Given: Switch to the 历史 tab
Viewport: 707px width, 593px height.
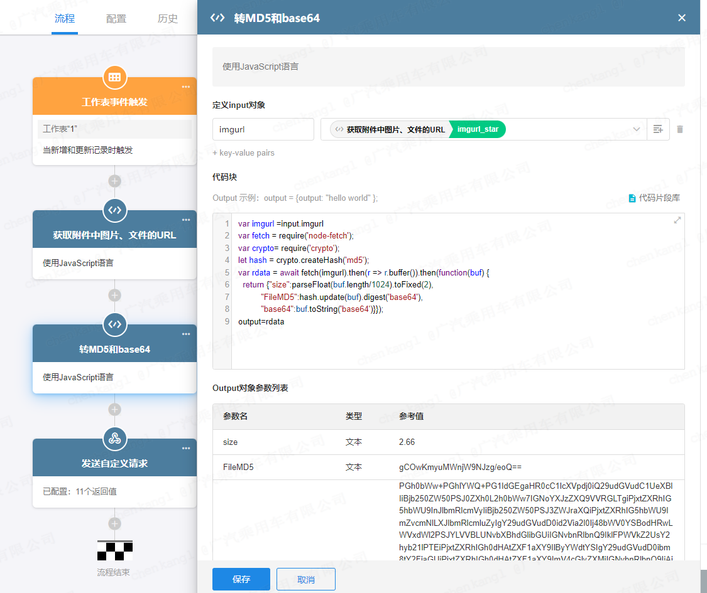Looking at the screenshot, I should click(168, 19).
